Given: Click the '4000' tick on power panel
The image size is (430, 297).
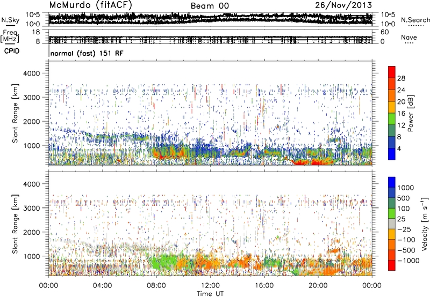Looking at the screenshot, I should pos(32,73).
